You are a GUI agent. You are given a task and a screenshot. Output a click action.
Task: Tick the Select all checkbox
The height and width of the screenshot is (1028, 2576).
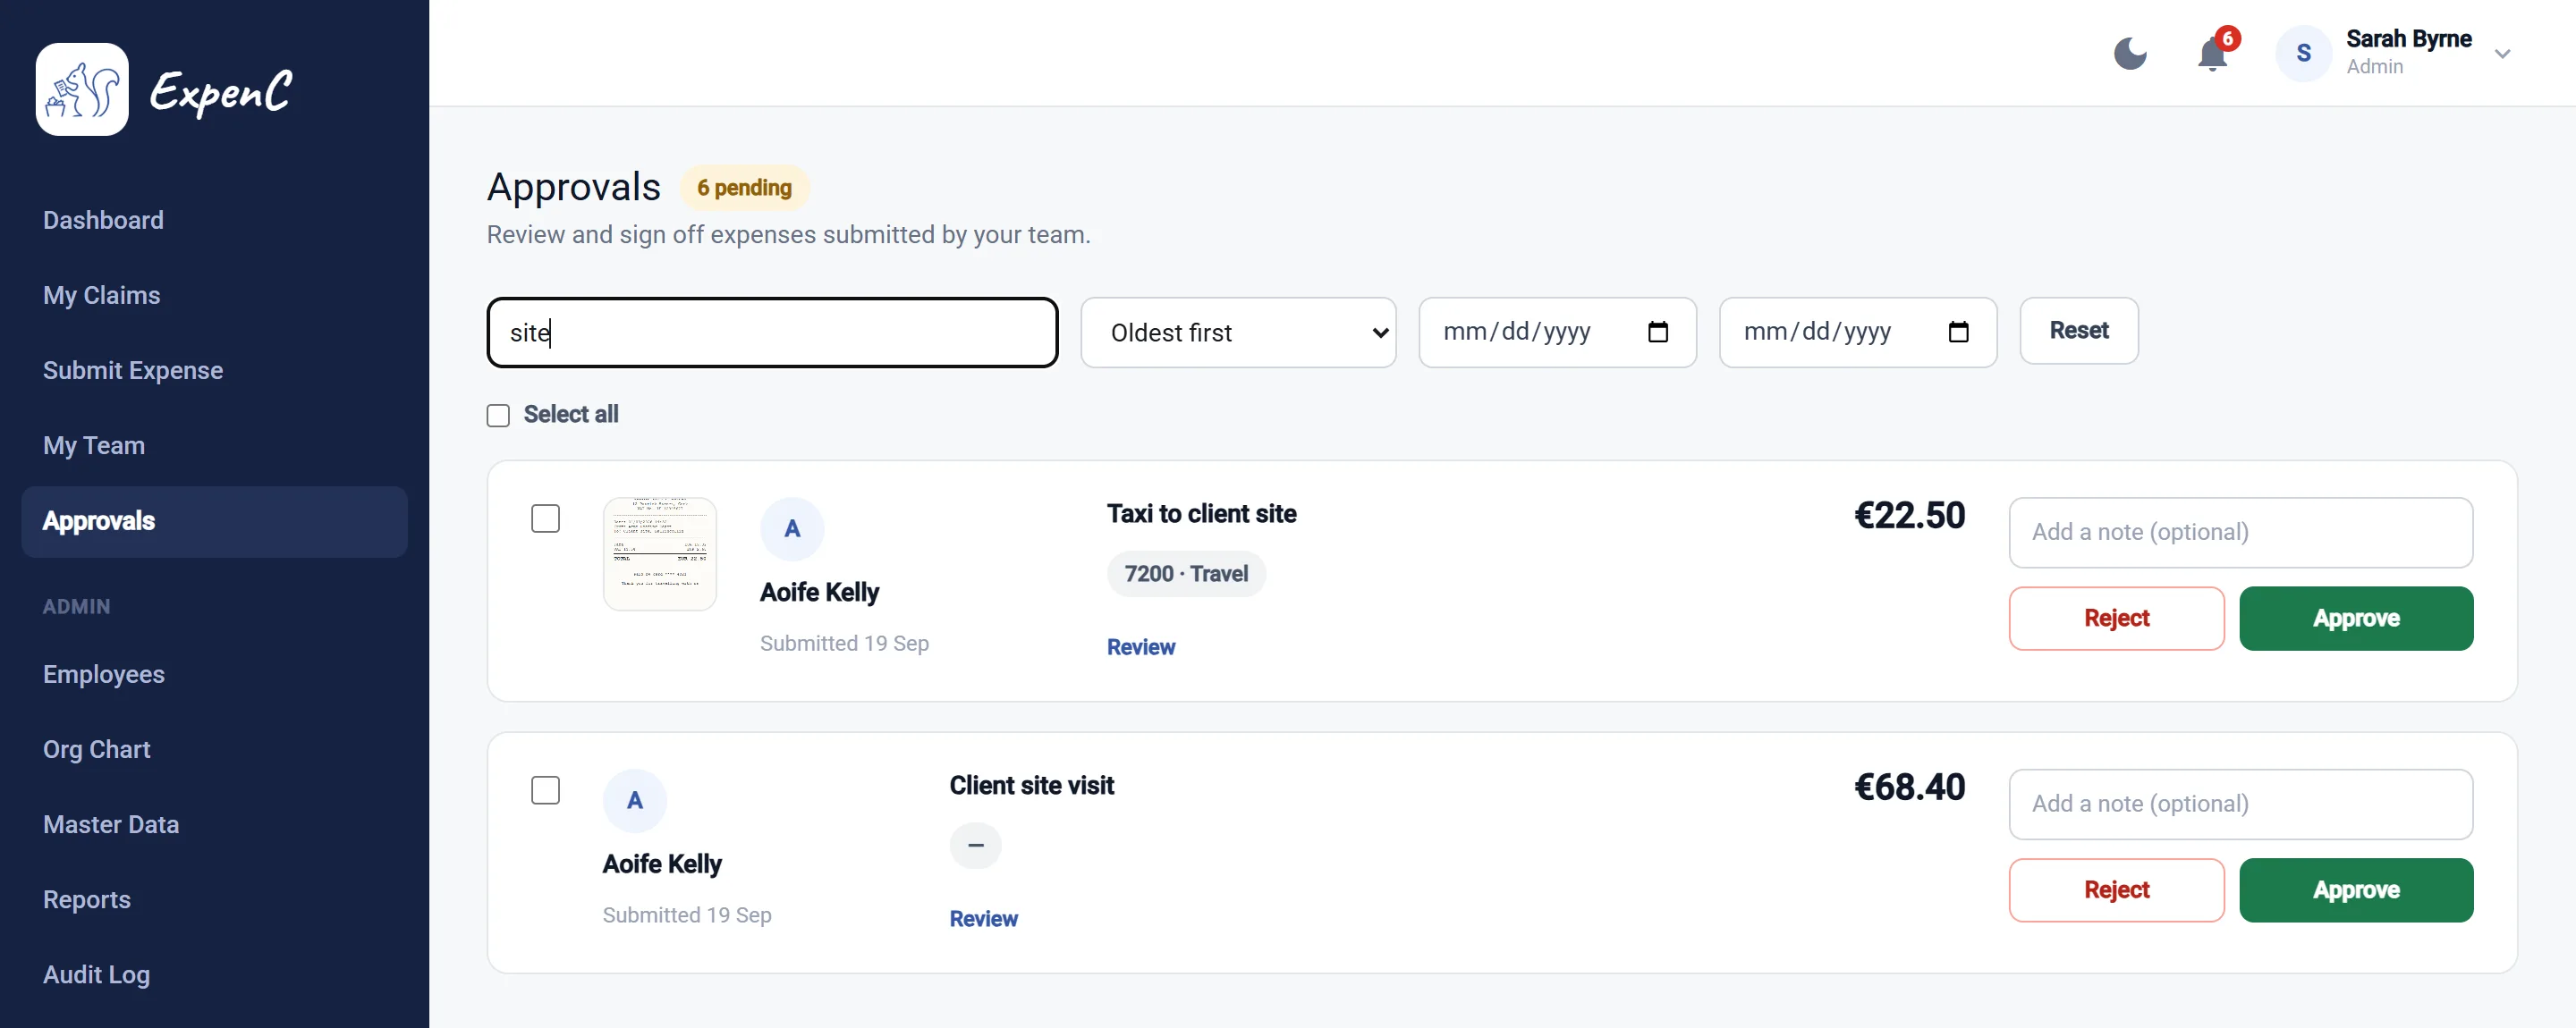point(498,415)
